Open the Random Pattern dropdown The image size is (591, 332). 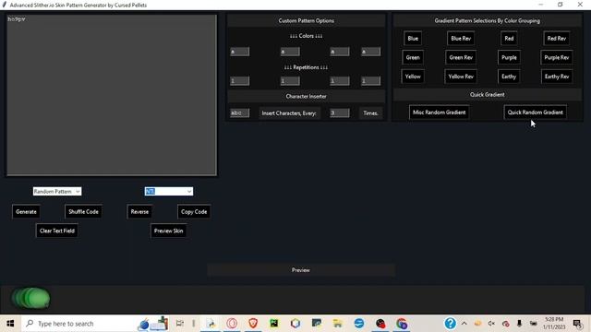click(x=57, y=191)
